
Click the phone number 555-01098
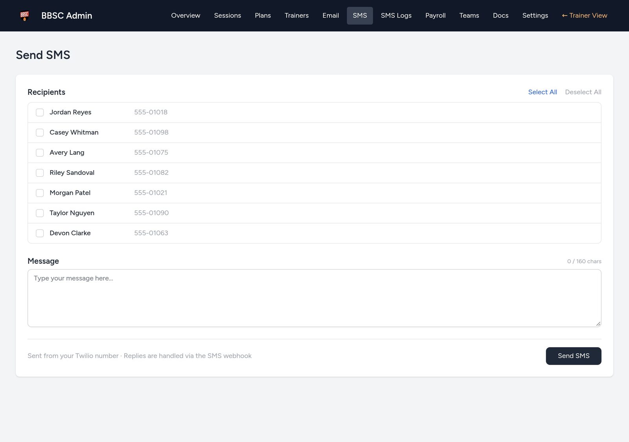(151, 132)
